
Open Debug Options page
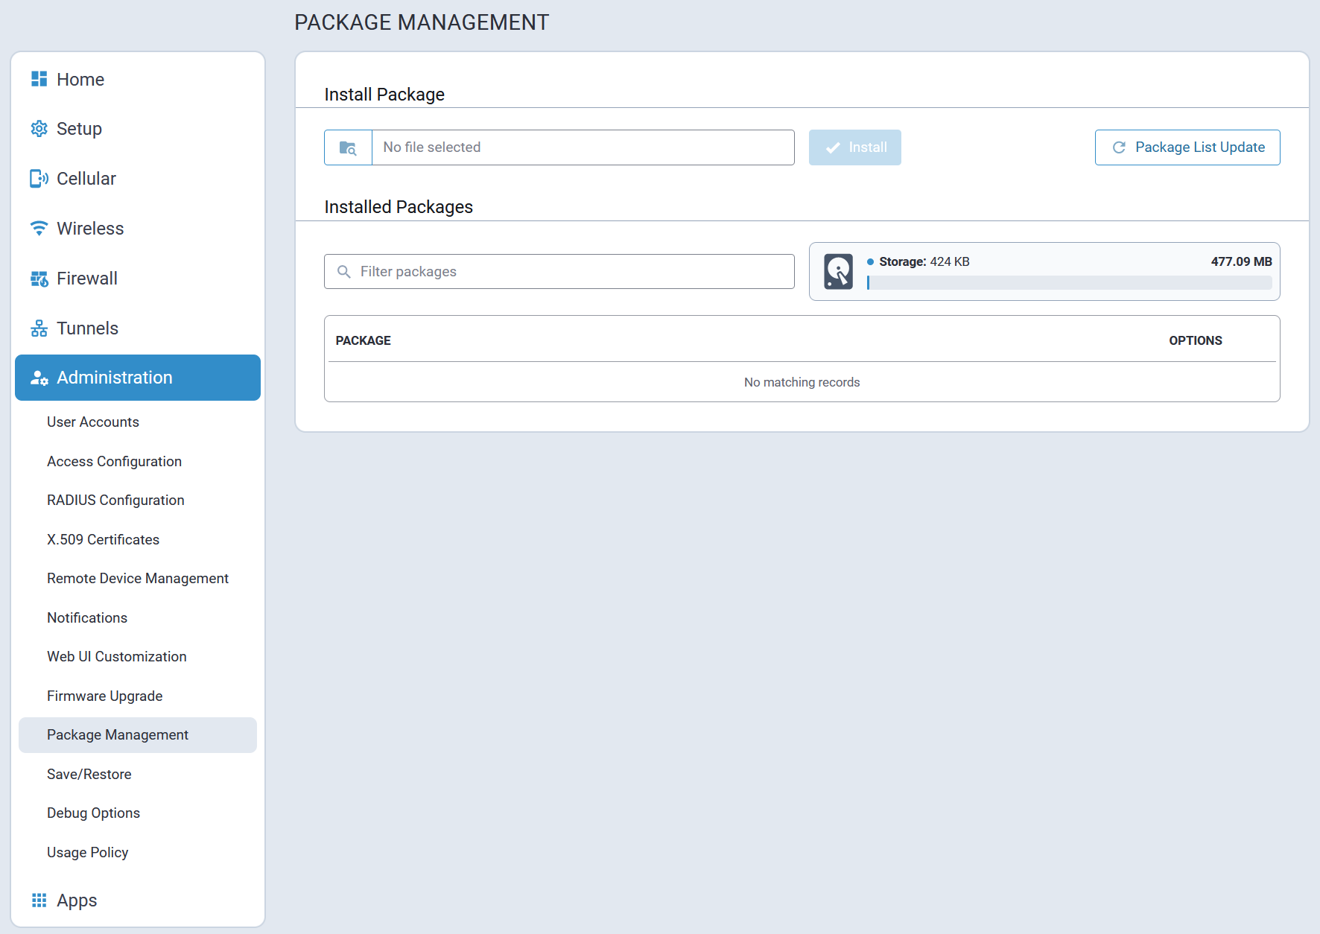pos(93,813)
